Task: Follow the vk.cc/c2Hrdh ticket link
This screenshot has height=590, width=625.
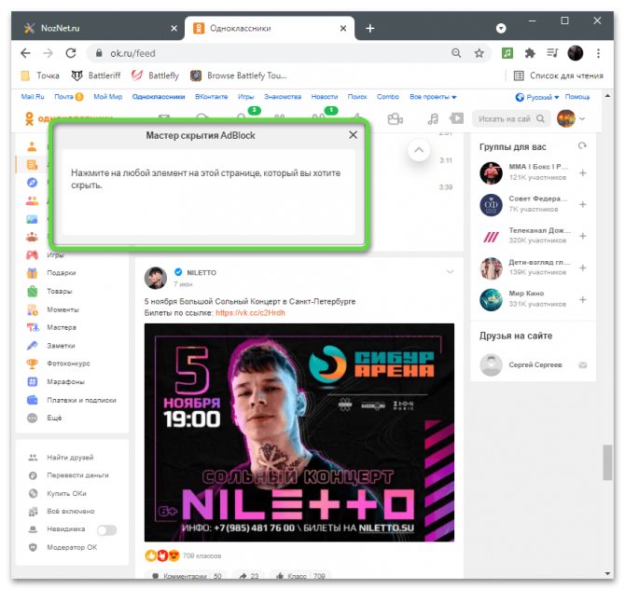Action: click(x=250, y=313)
